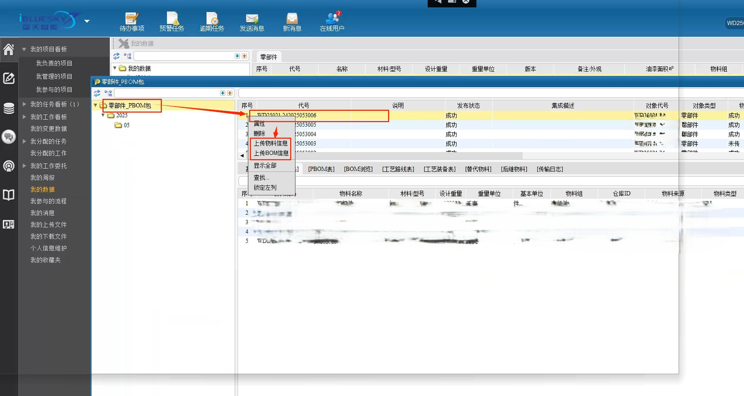The image size is (744, 396).
Task: Expand 我的任务看板 (1) sidebar section
Action: [x=24, y=104]
